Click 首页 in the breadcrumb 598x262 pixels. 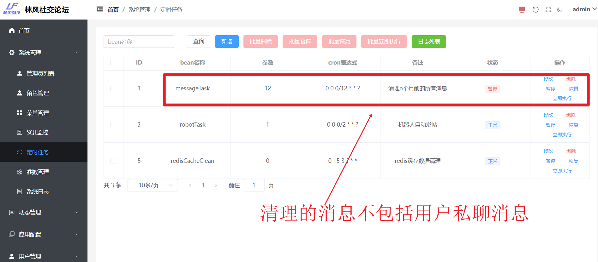coord(113,10)
